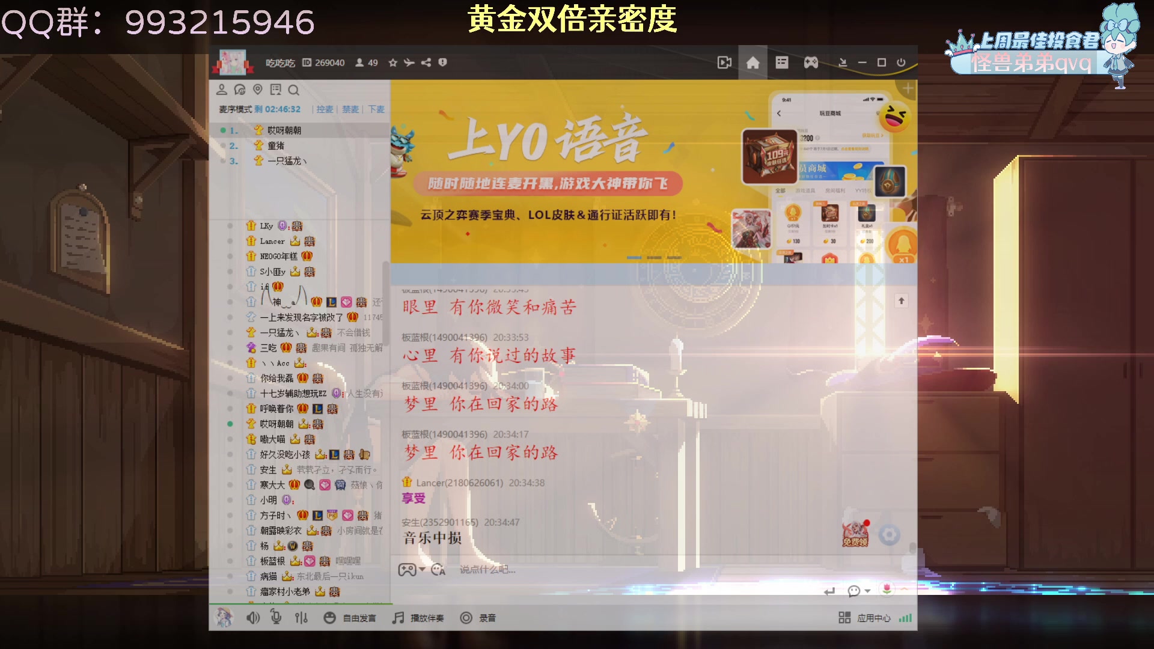The width and height of the screenshot is (1154, 649).
Task: Go to the home page icon
Action: [753, 62]
